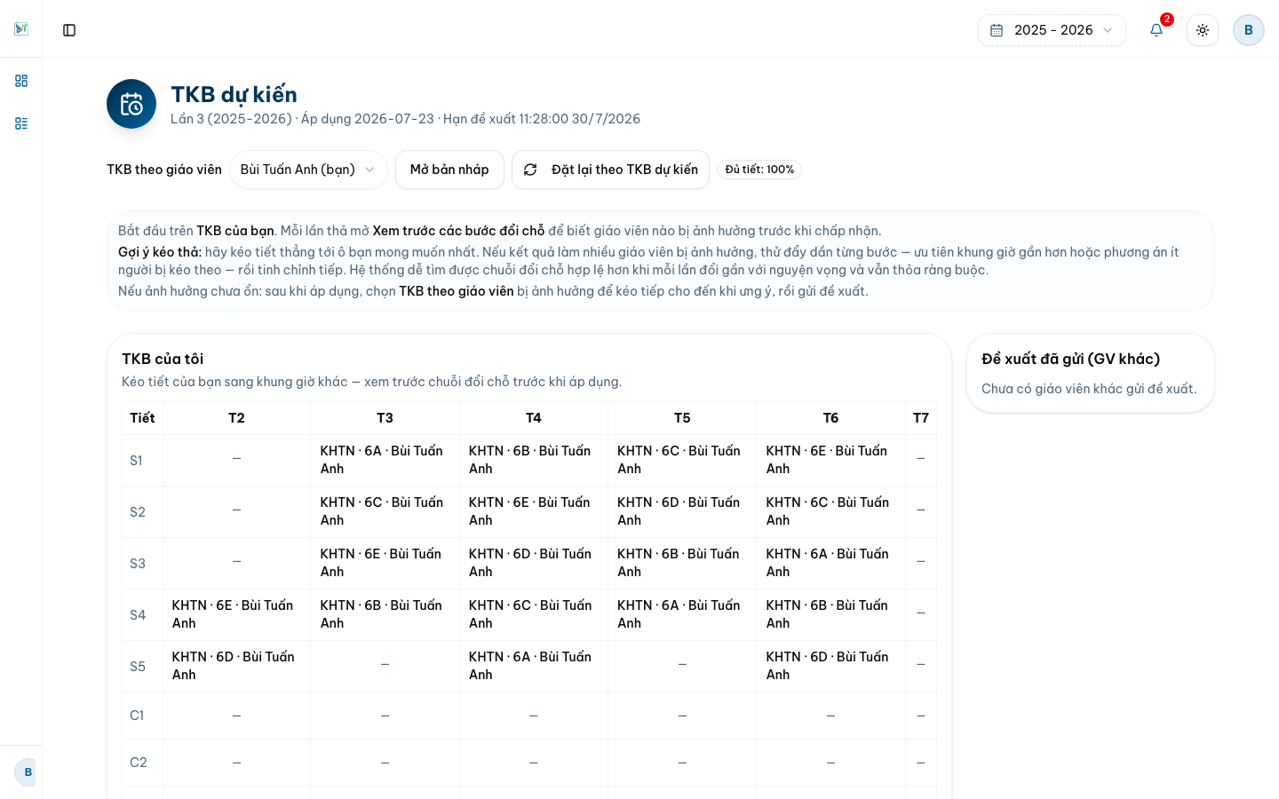Screen dimensions: 1279x799
Task: Click bottom-left user avatar B
Action: 28,772
